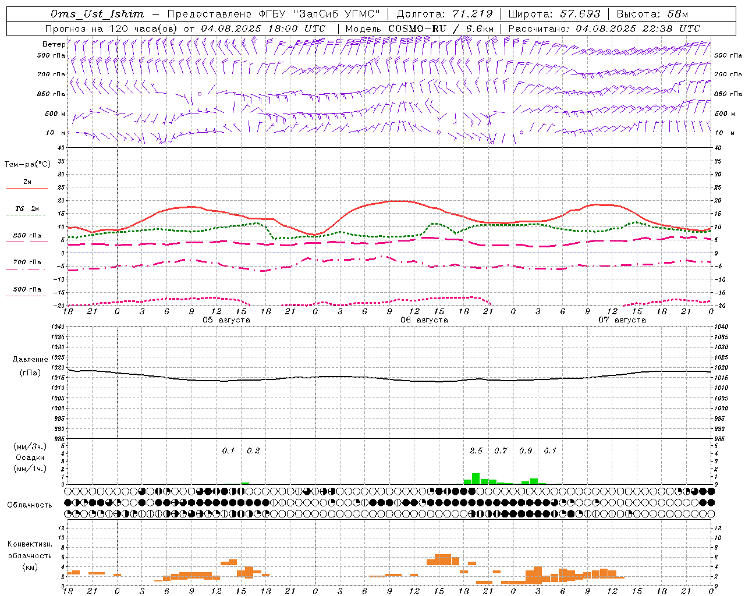Screen dimensions: 745x596
Task: Click the 07 августа date label
Action: point(622,320)
